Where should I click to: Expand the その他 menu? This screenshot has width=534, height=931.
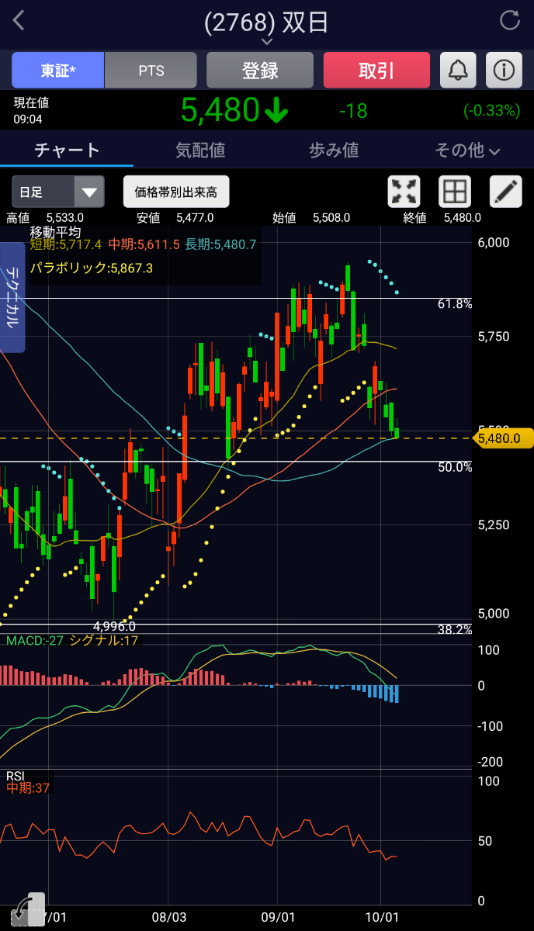coord(467,150)
